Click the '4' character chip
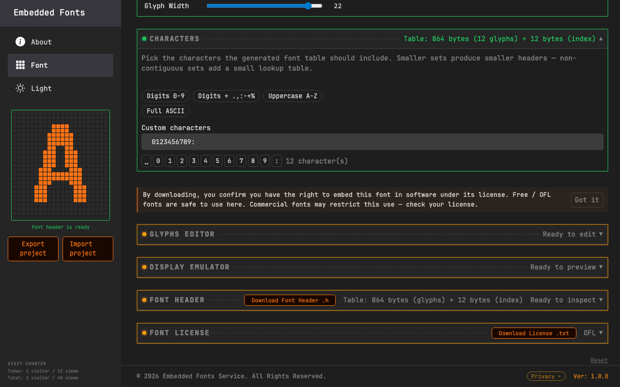 pyautogui.click(x=205, y=161)
